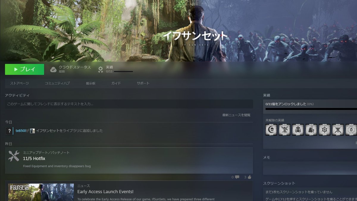
Task: Open the cloud status icon
Action: (53, 70)
